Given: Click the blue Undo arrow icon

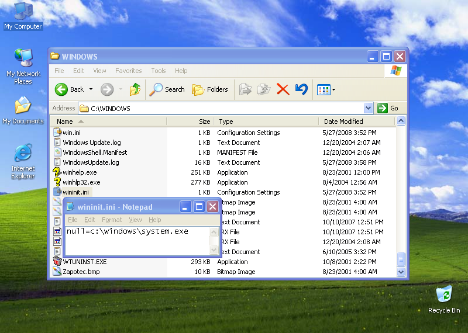Looking at the screenshot, I should click(301, 89).
